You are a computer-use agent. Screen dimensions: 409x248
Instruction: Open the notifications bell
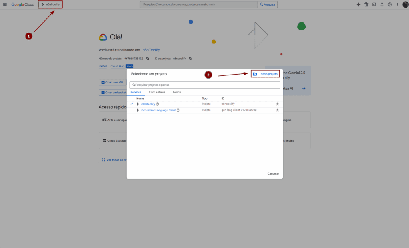[x=382, y=4]
